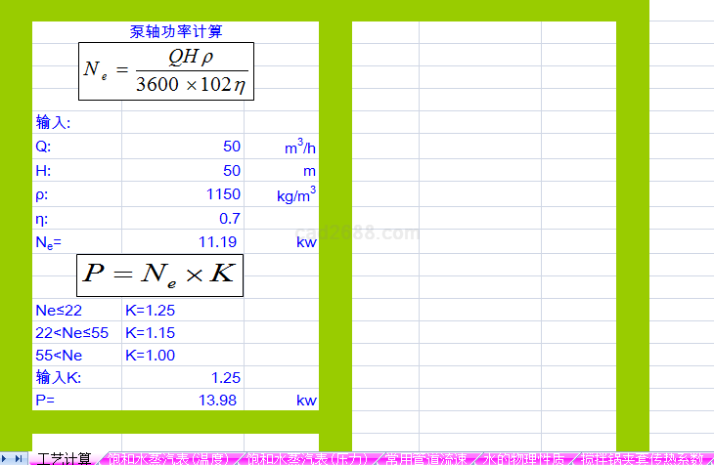This screenshot has width=714, height=465.
Task: Click the Ne result cell 11.19
Action: (x=183, y=241)
